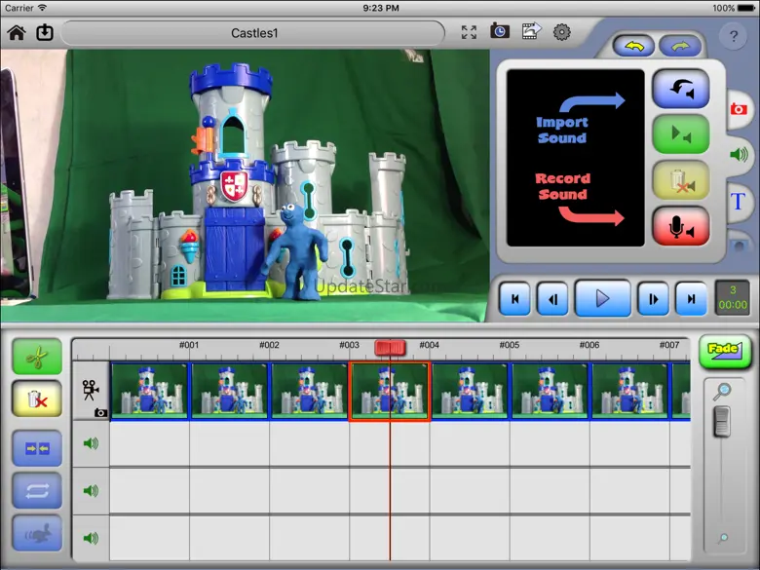The height and width of the screenshot is (570, 760).
Task: Tap the delete frame trash button
Action: tap(37, 399)
